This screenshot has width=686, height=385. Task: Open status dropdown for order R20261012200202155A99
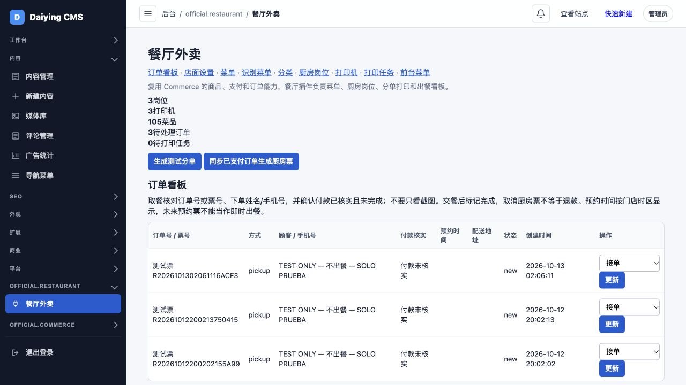click(x=629, y=352)
